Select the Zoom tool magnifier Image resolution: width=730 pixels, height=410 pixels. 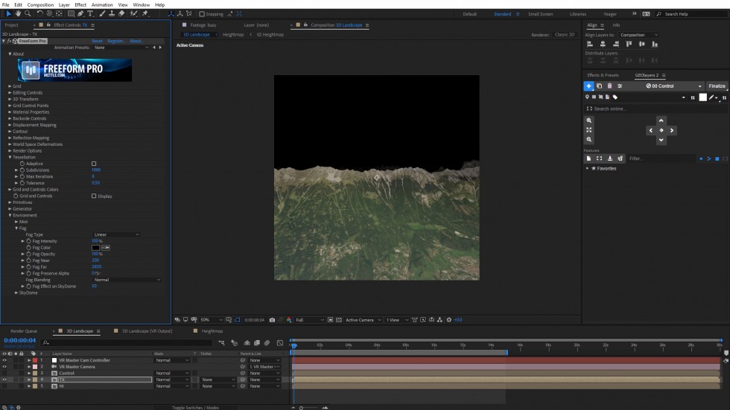click(x=28, y=13)
